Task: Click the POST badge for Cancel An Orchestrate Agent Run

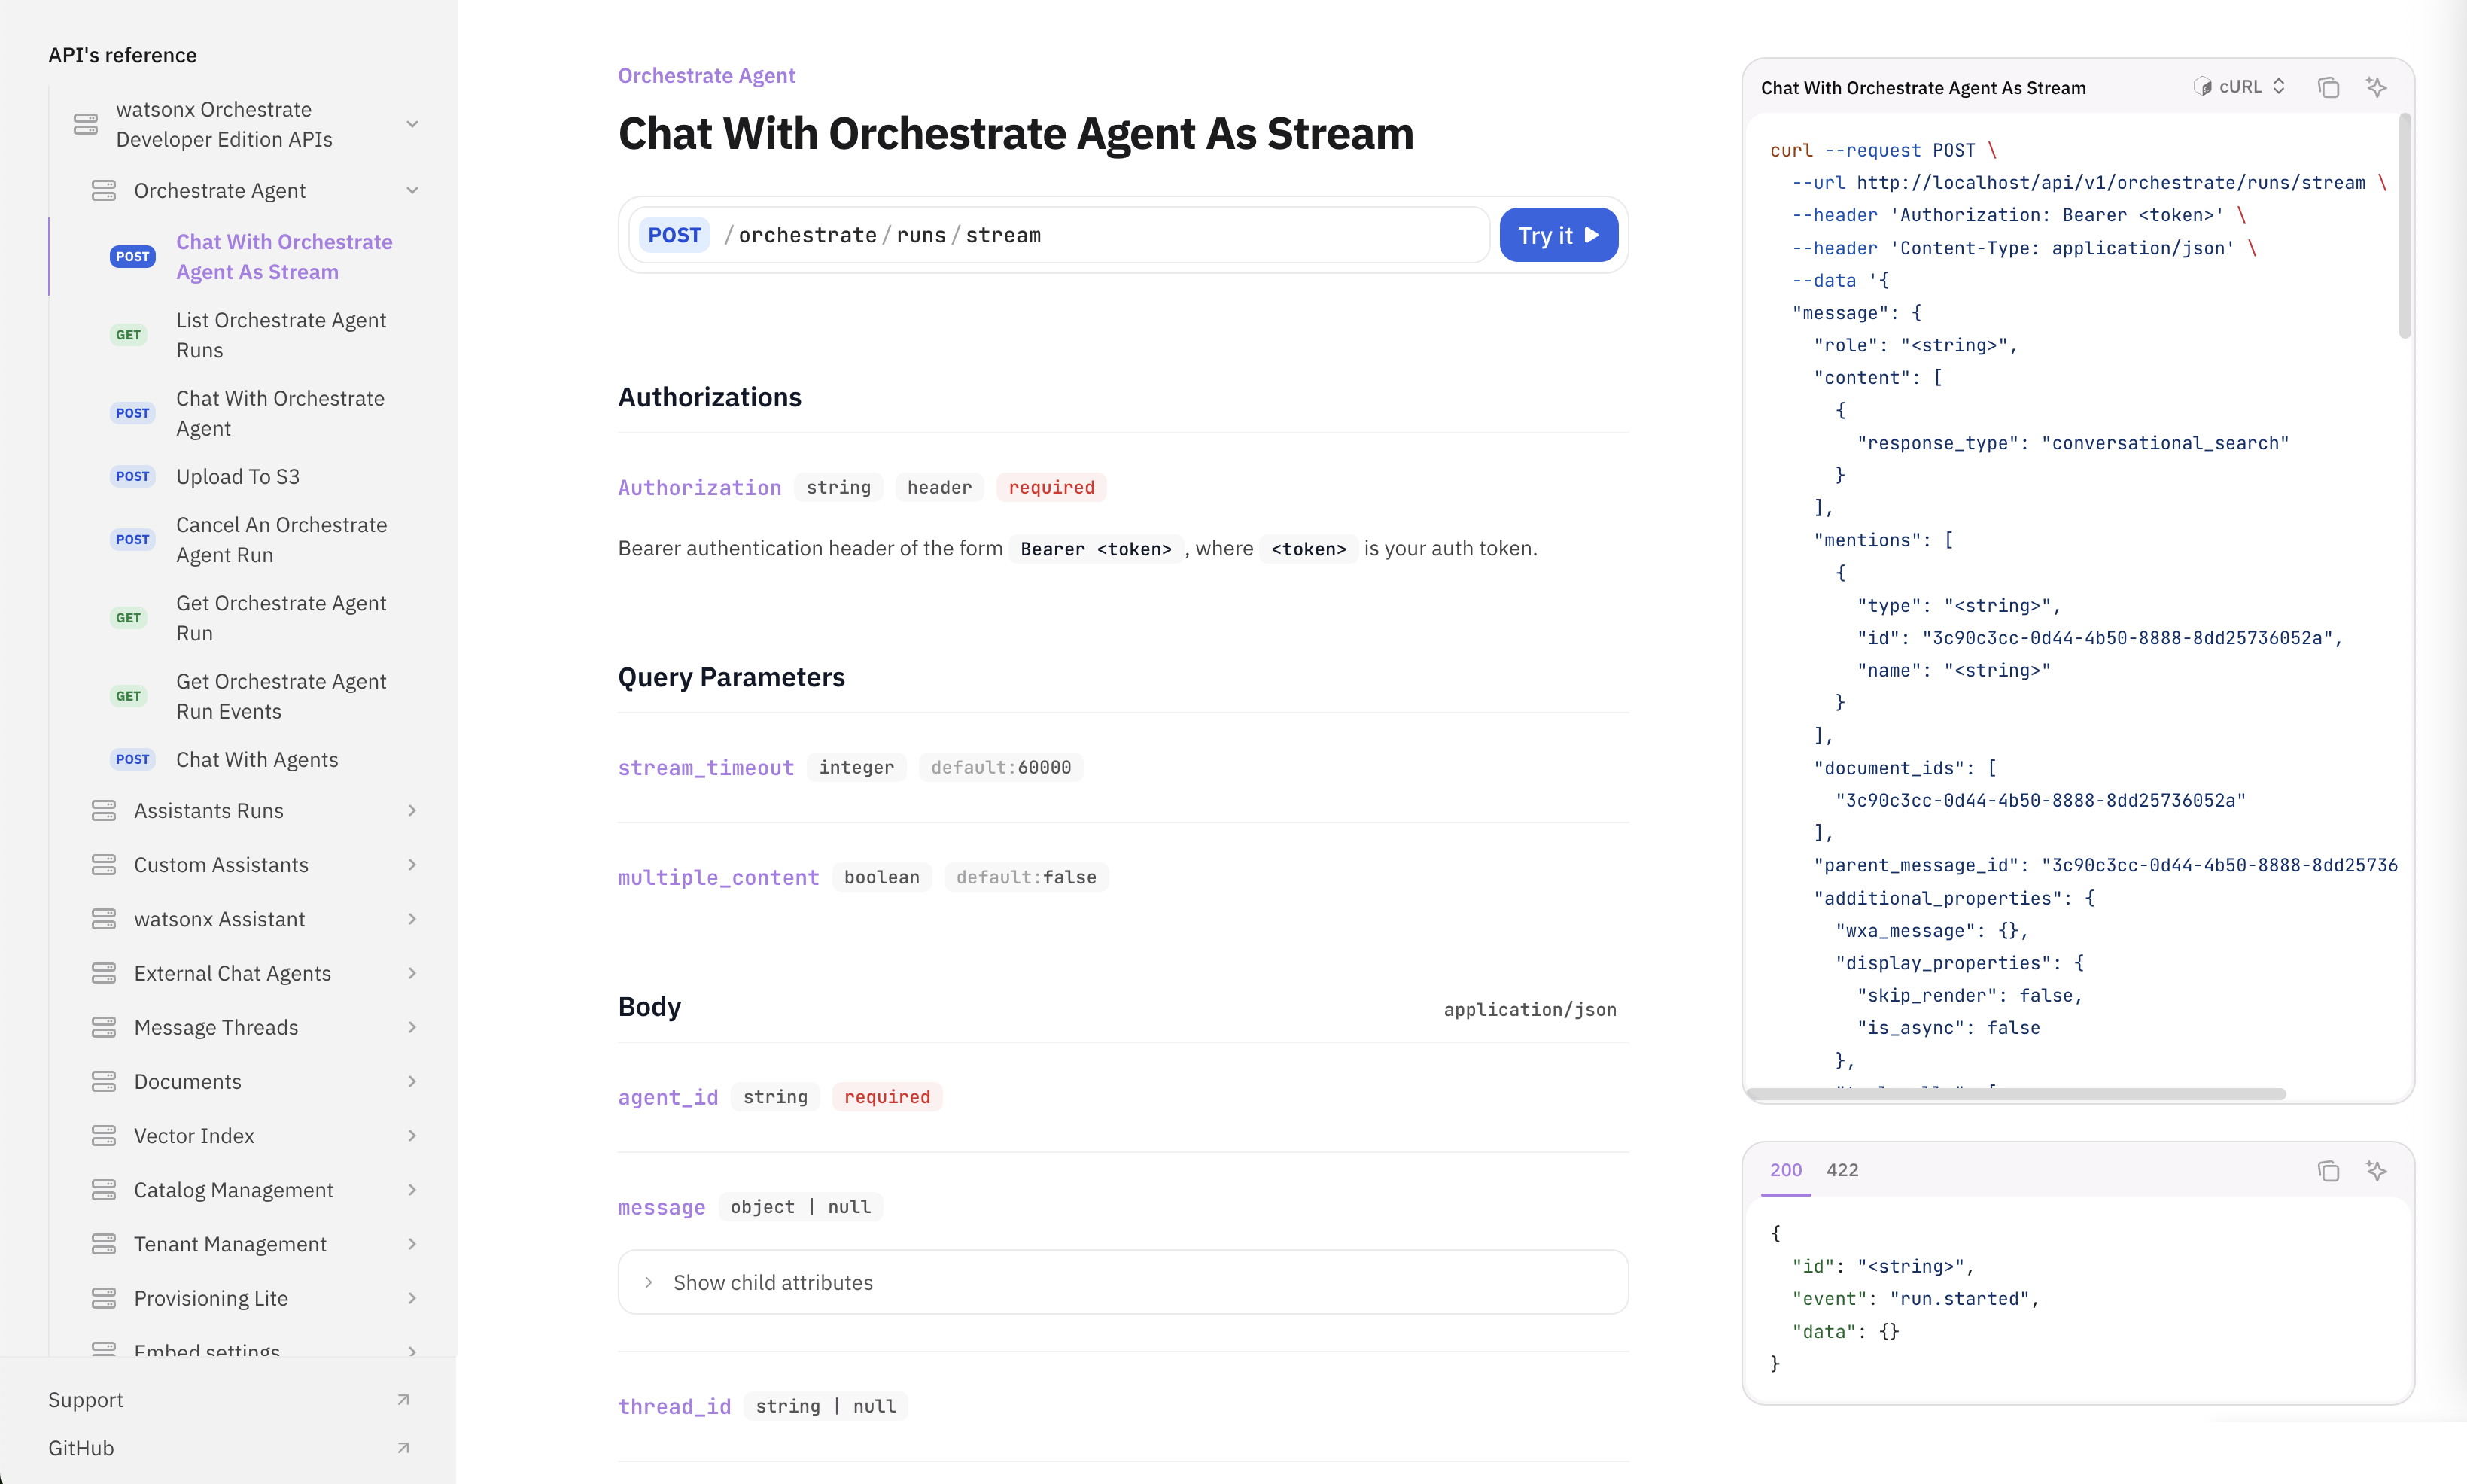Action: [132, 540]
